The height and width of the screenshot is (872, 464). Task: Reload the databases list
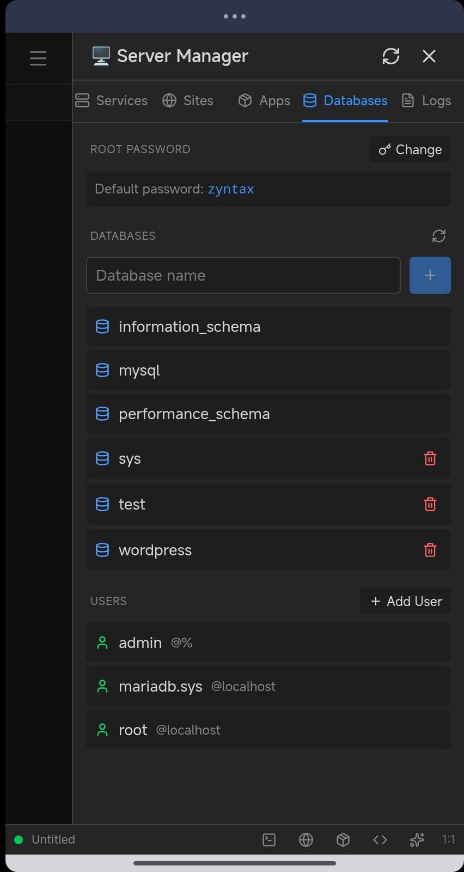[438, 236]
